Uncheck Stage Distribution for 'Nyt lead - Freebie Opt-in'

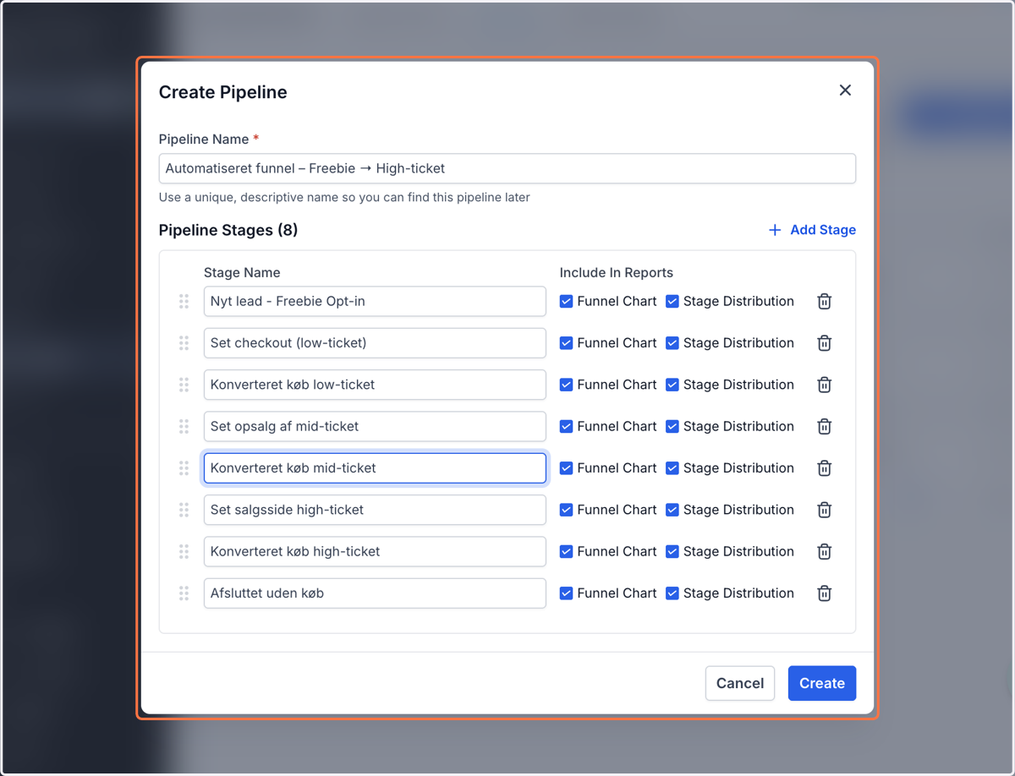point(672,302)
